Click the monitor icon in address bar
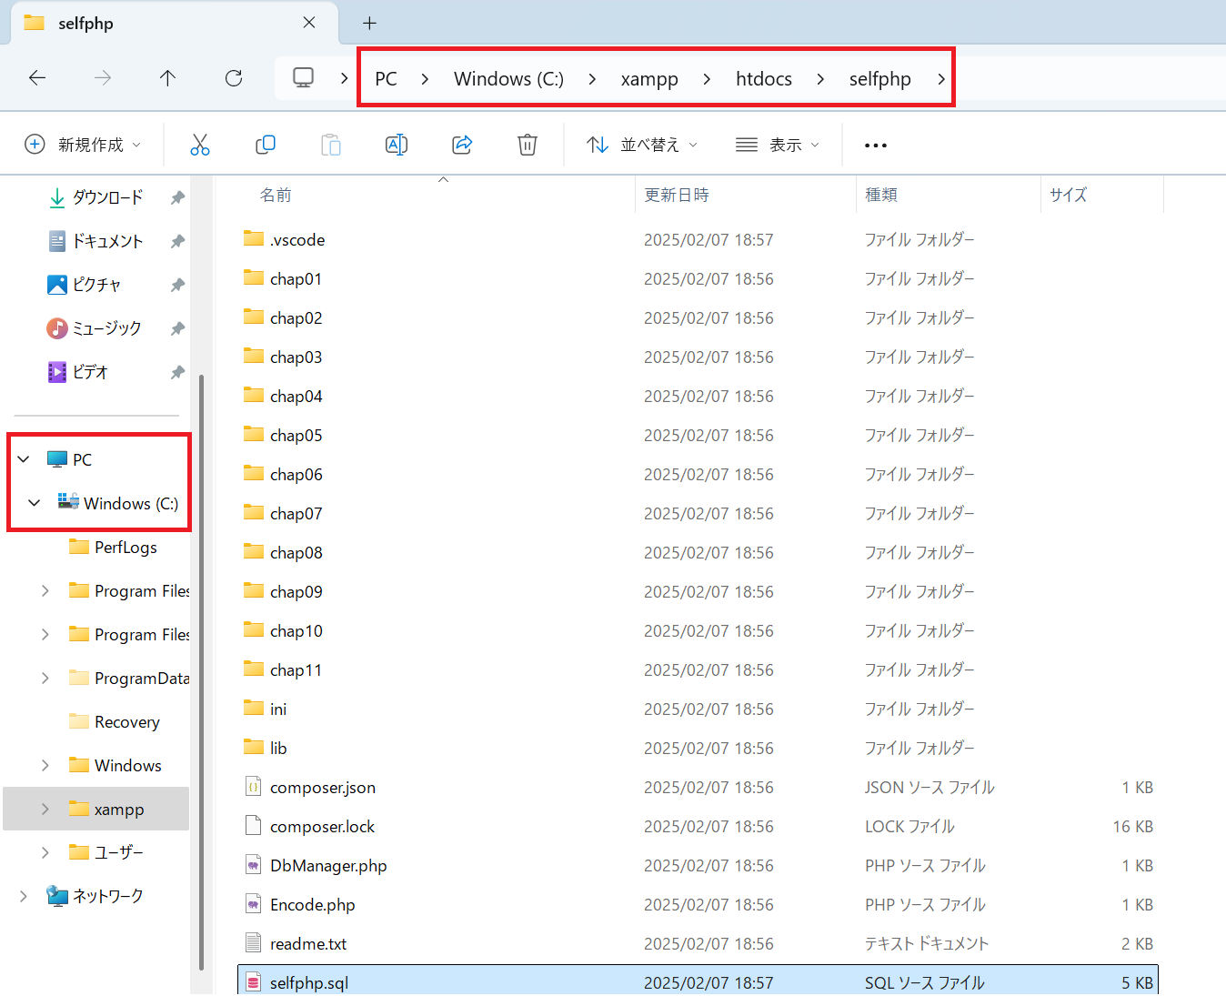 click(x=303, y=78)
